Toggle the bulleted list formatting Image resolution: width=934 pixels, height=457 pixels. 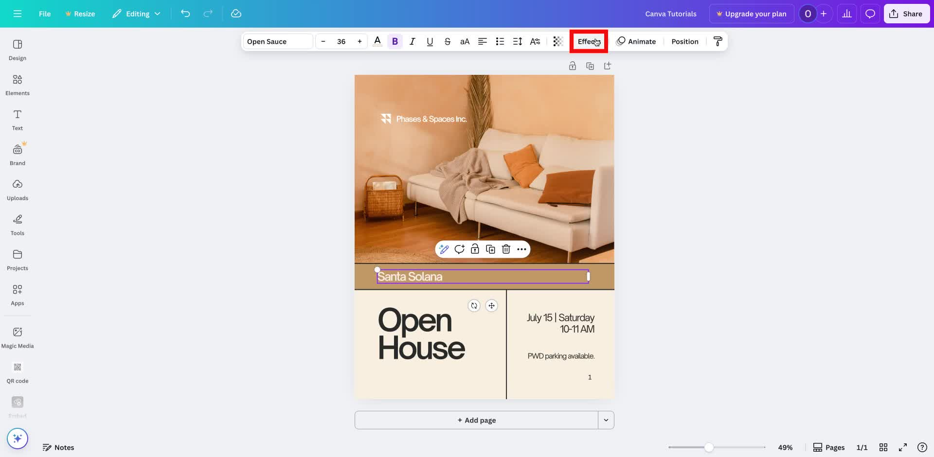click(500, 41)
